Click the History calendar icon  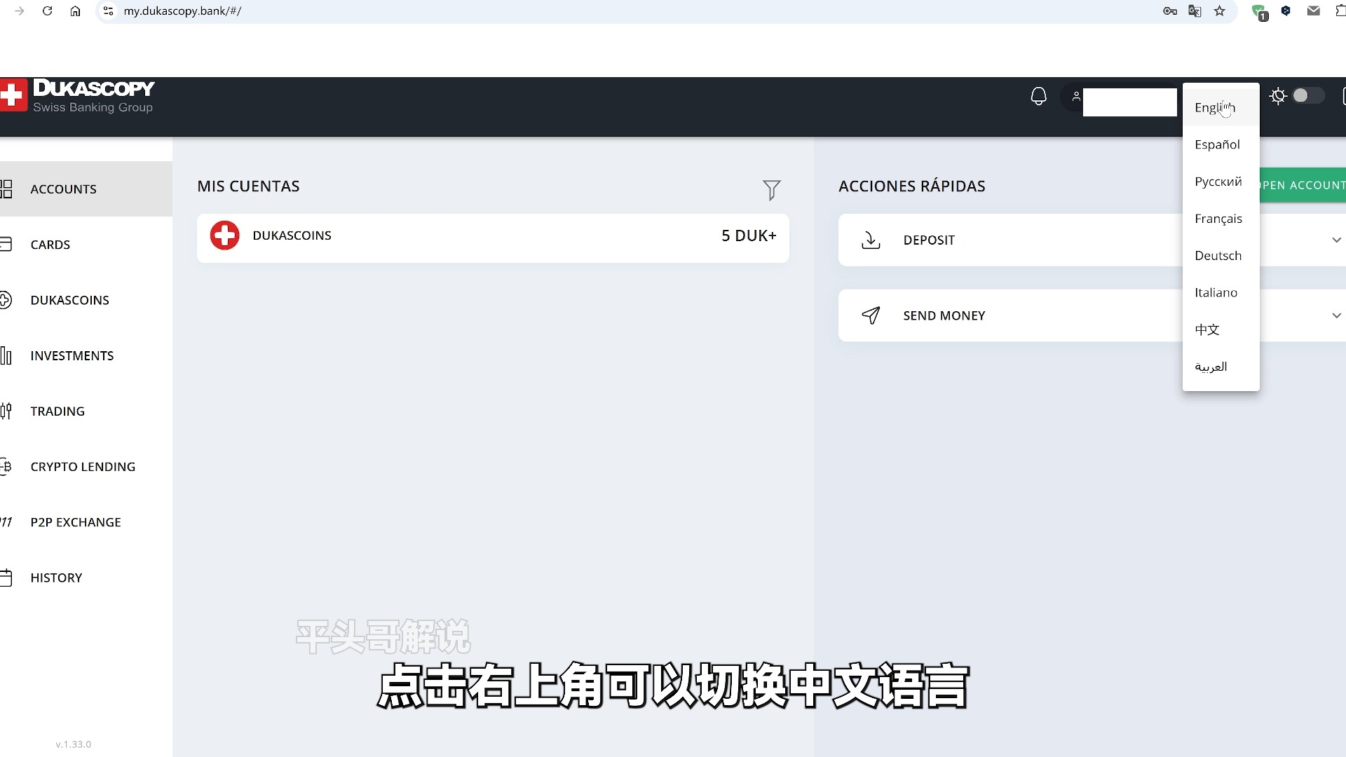tap(6, 578)
